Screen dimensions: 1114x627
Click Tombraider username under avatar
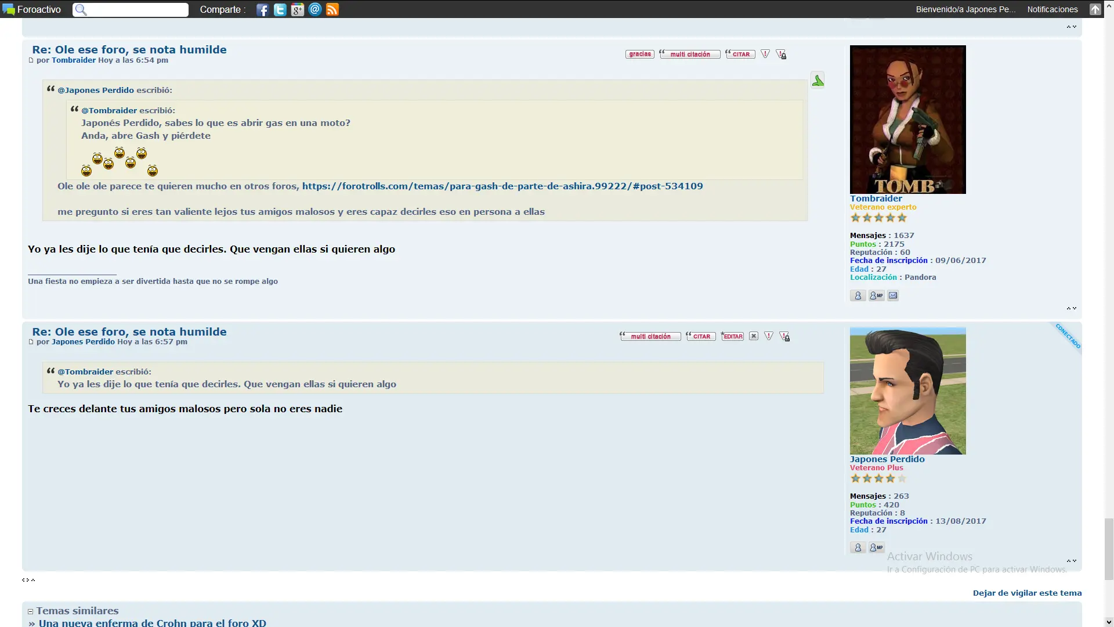pyautogui.click(x=876, y=199)
